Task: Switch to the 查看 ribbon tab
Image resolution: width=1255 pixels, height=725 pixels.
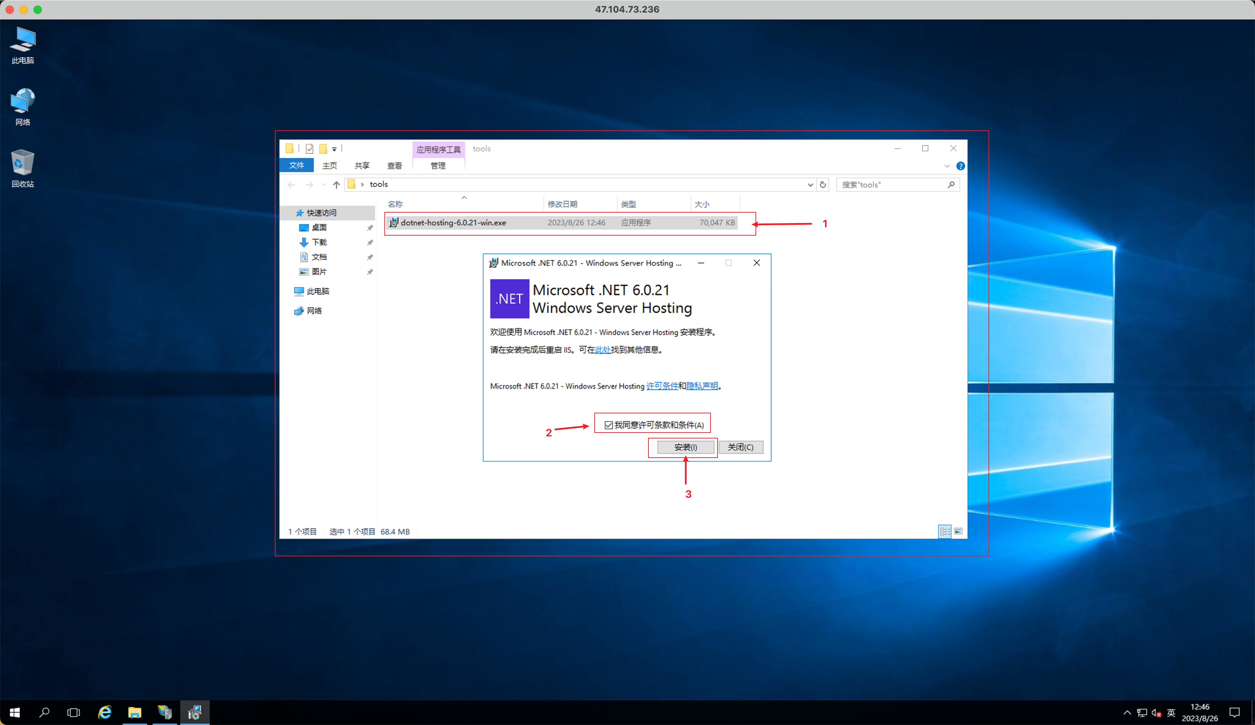Action: (394, 166)
